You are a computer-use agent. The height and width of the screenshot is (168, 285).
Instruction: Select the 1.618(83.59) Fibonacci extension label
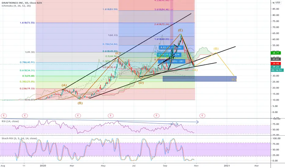110,9
